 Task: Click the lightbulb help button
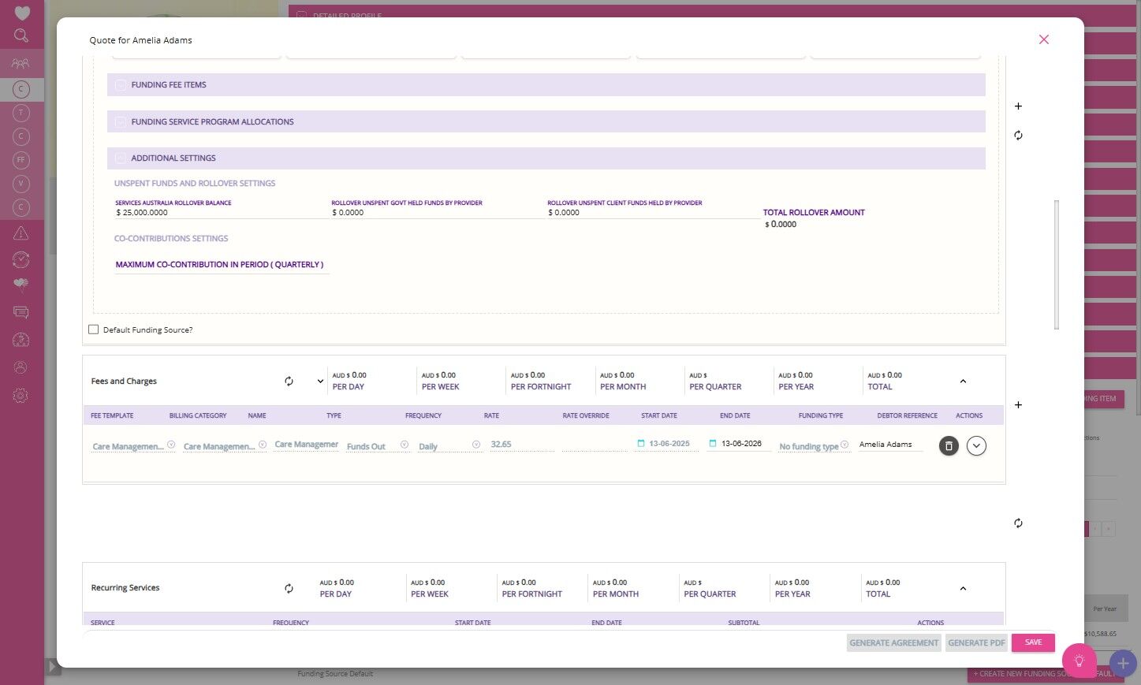(1079, 661)
